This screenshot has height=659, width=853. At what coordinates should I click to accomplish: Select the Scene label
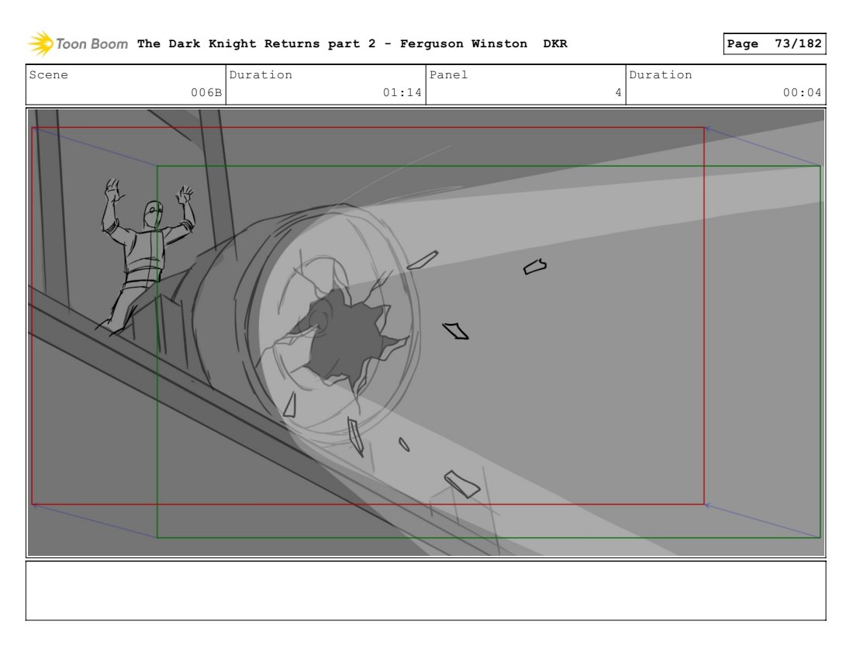click(x=48, y=74)
